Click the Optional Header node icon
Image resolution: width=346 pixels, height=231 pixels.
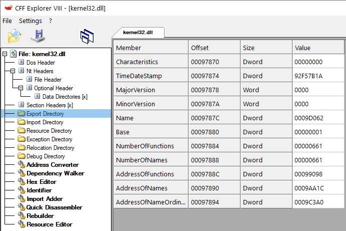pos(29,88)
